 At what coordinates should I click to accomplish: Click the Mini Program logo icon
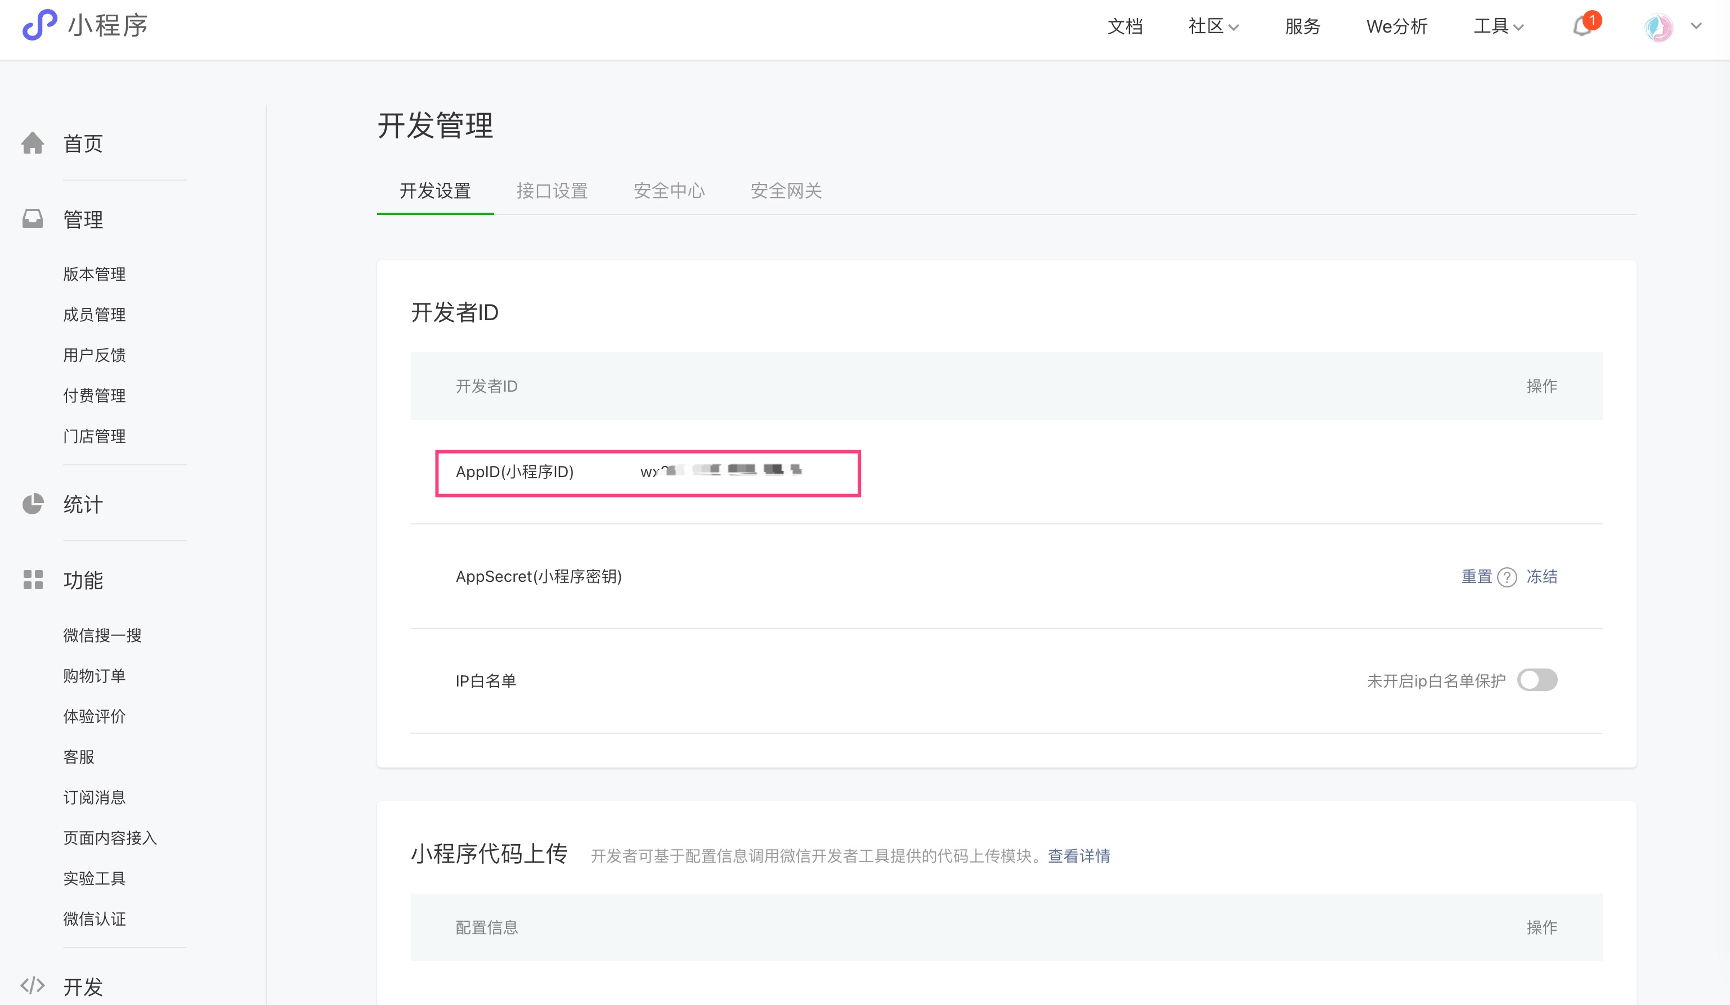(x=39, y=25)
